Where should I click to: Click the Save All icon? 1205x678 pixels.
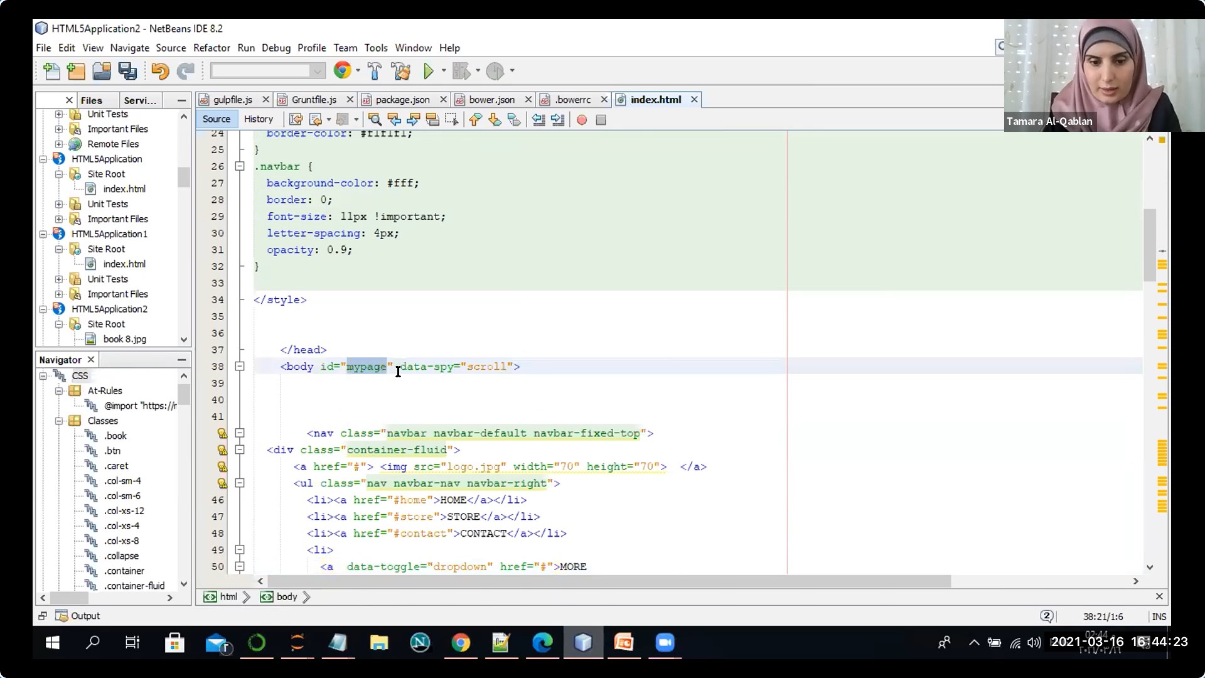point(127,71)
